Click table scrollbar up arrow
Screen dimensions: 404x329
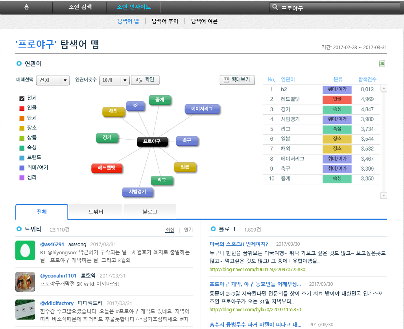pyautogui.click(x=384, y=88)
